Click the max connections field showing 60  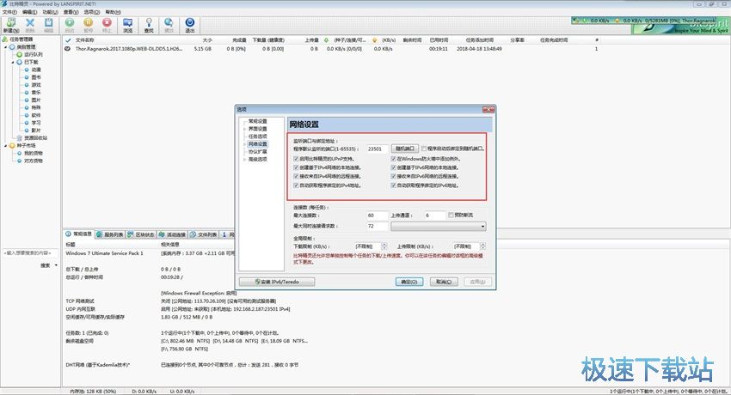click(x=378, y=216)
